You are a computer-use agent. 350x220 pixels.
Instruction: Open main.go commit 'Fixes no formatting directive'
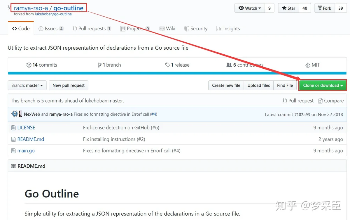pyautogui.click(x=132, y=151)
